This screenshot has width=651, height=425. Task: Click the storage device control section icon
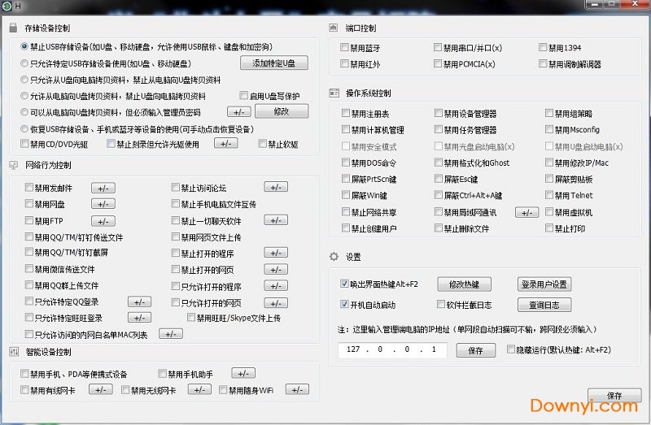[13, 28]
